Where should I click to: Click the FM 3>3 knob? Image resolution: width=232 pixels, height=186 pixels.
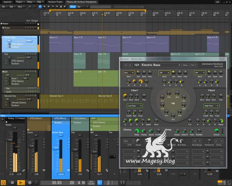(173, 116)
